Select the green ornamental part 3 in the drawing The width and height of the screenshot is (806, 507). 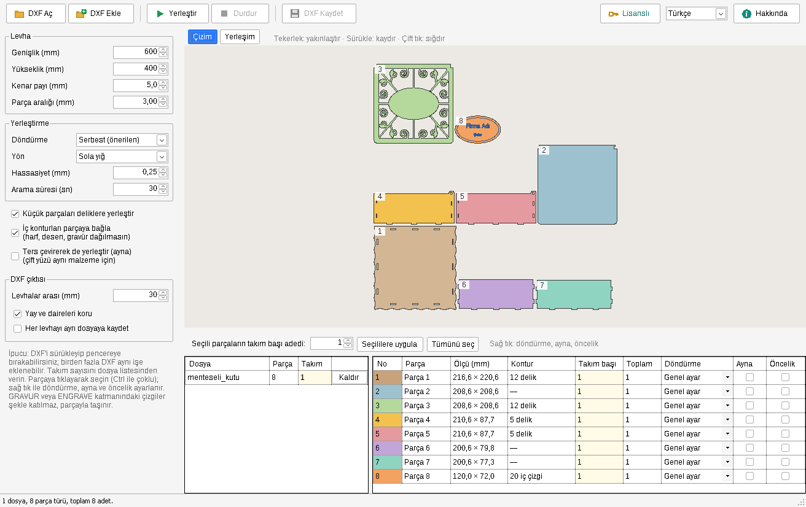coord(413,104)
